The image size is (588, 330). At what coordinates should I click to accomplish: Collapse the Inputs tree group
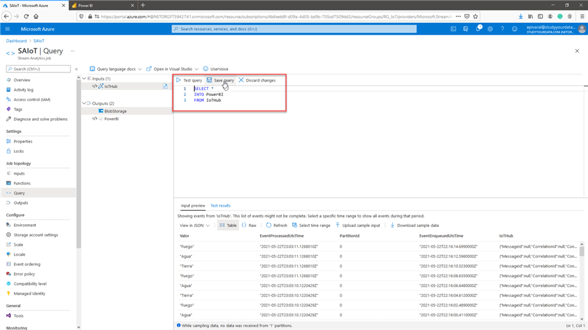point(84,78)
